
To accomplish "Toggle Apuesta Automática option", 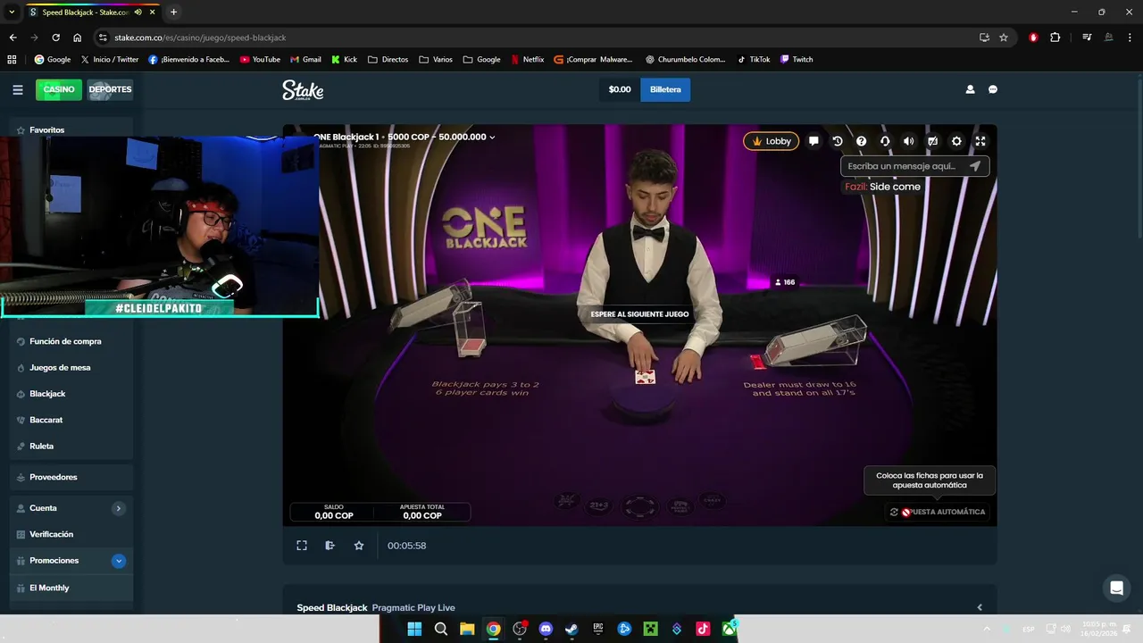I will click(x=938, y=512).
